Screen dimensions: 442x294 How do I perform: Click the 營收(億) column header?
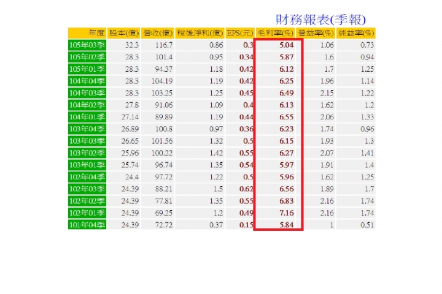click(x=158, y=33)
